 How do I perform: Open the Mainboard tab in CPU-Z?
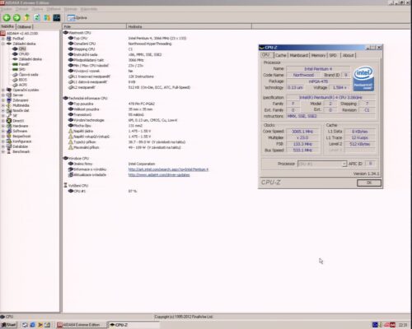299,55
